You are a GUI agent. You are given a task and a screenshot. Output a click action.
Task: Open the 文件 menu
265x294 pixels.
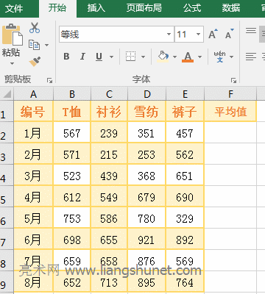(x=14, y=9)
